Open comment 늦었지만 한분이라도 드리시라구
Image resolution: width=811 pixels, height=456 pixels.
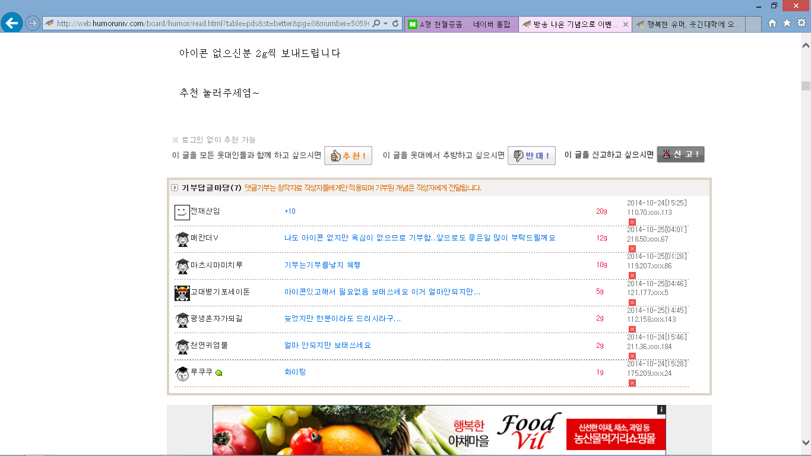(343, 318)
